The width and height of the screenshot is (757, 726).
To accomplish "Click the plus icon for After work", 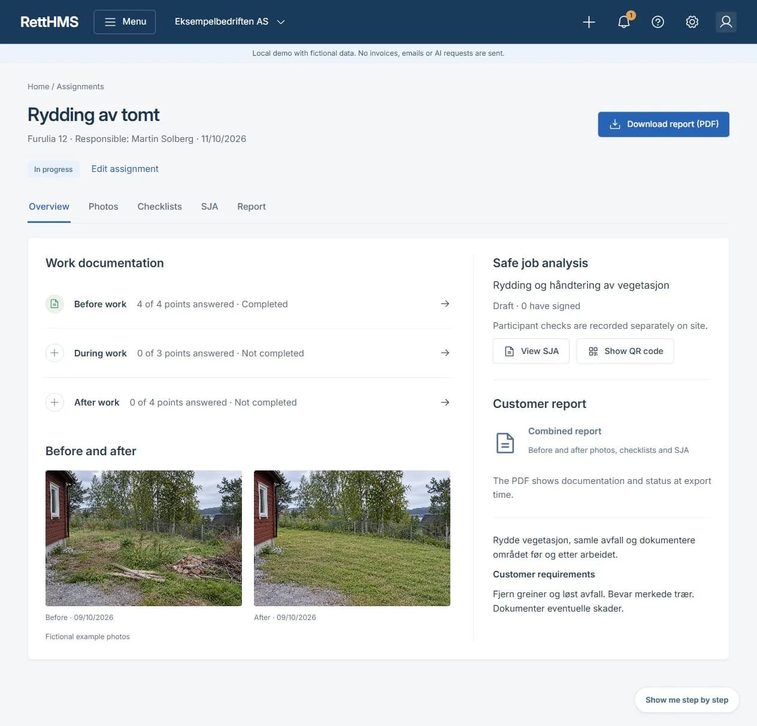I will 54,402.
